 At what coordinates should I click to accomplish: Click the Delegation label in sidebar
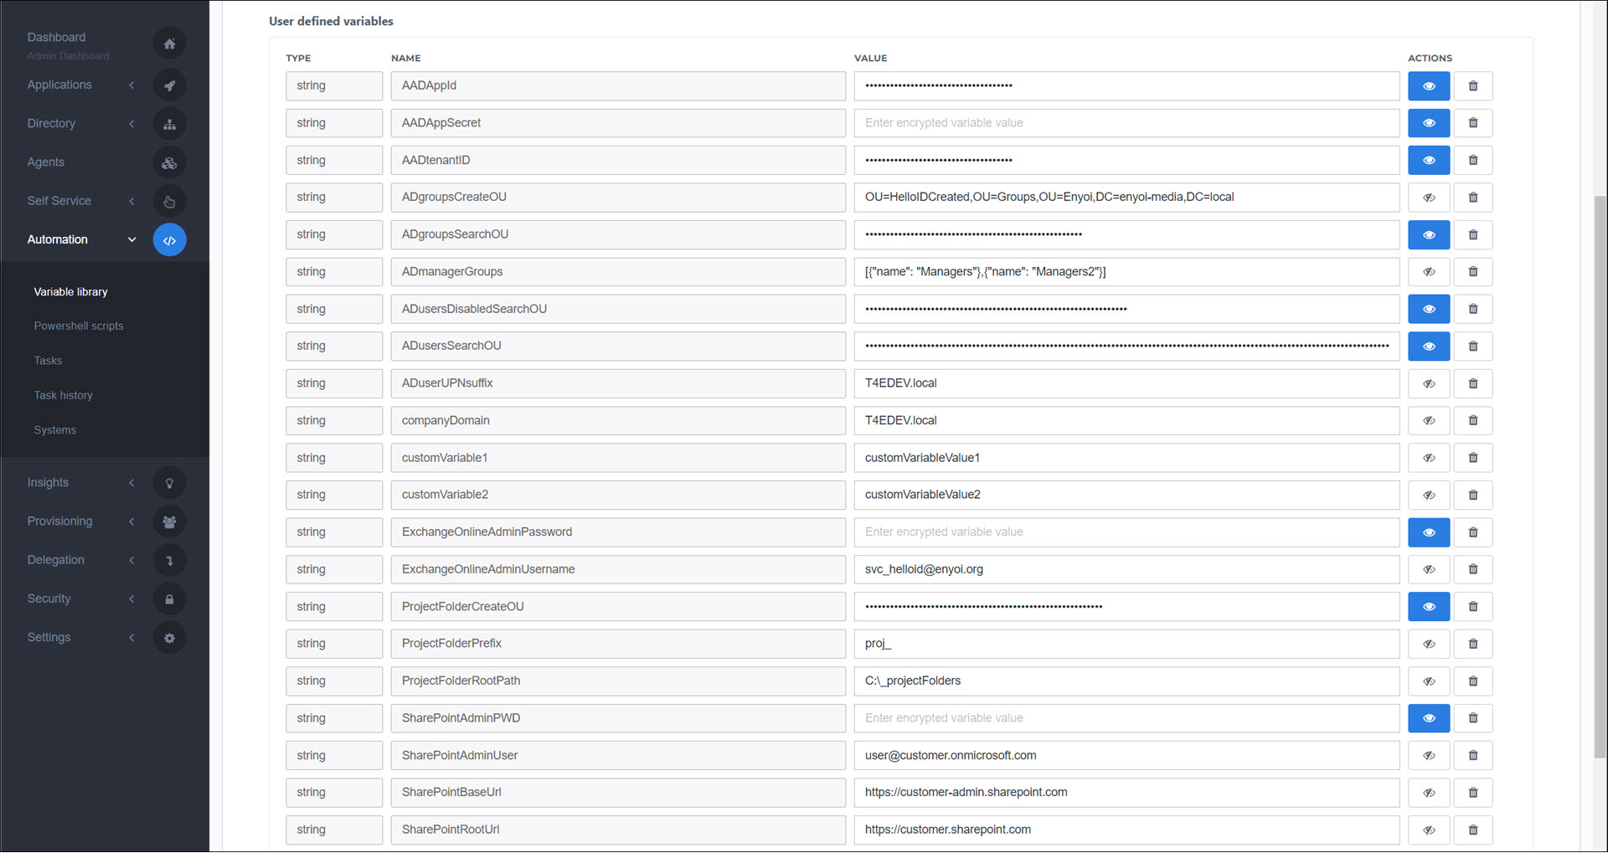(55, 560)
